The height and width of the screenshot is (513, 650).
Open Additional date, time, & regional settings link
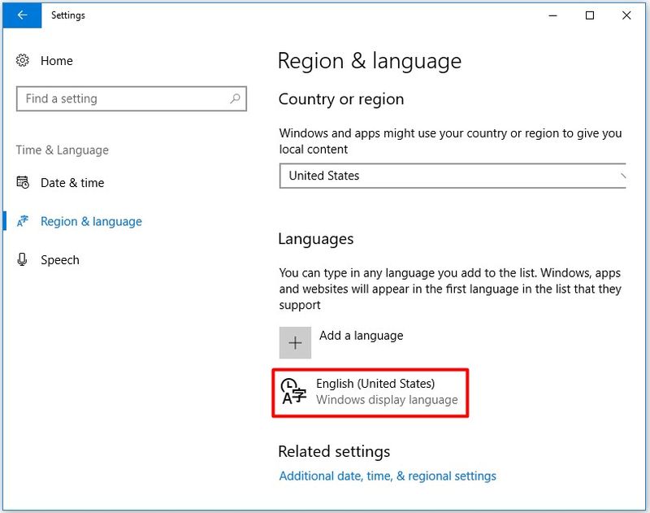click(x=388, y=476)
